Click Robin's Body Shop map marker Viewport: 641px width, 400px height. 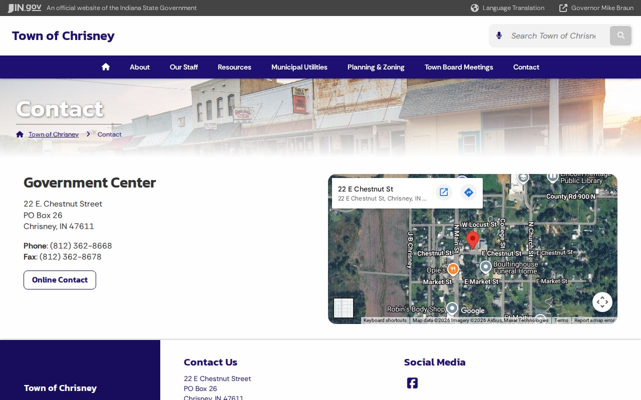(452, 308)
